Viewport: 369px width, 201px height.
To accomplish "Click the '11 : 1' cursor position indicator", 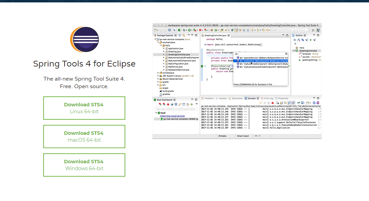I will [257, 136].
